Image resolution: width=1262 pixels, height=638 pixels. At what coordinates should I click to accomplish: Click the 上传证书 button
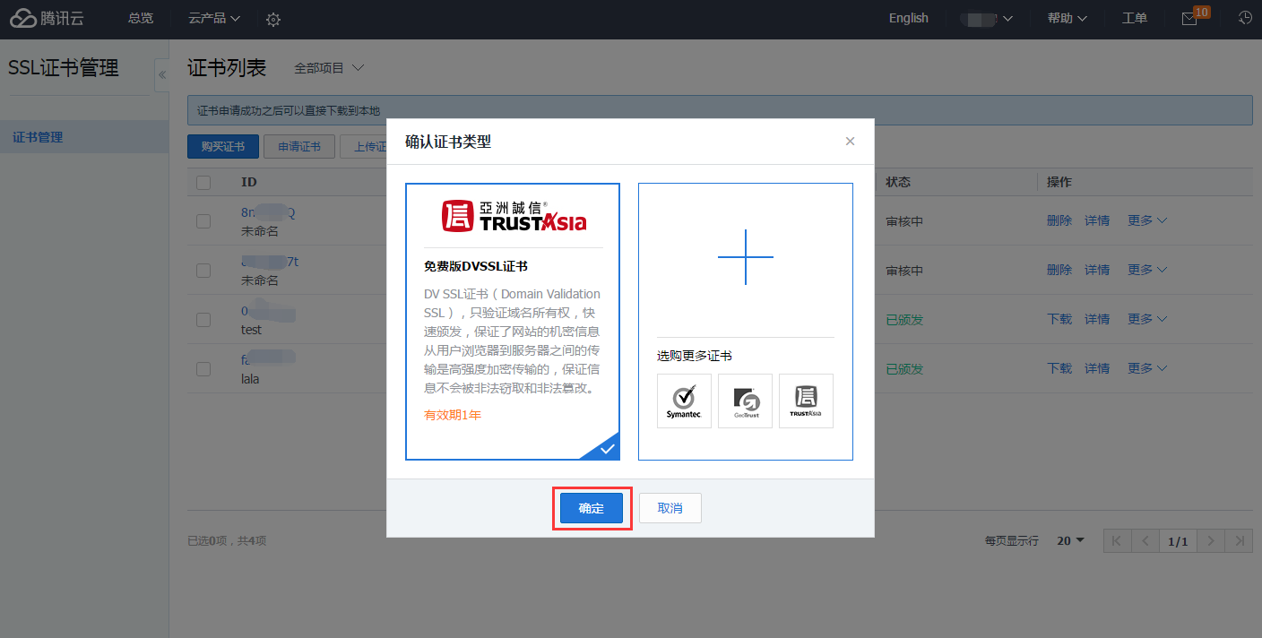coord(365,147)
